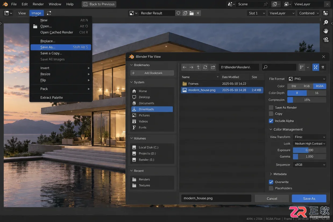Click Back to Previous
Screen dimensions: 333x222
[x=99, y=4]
